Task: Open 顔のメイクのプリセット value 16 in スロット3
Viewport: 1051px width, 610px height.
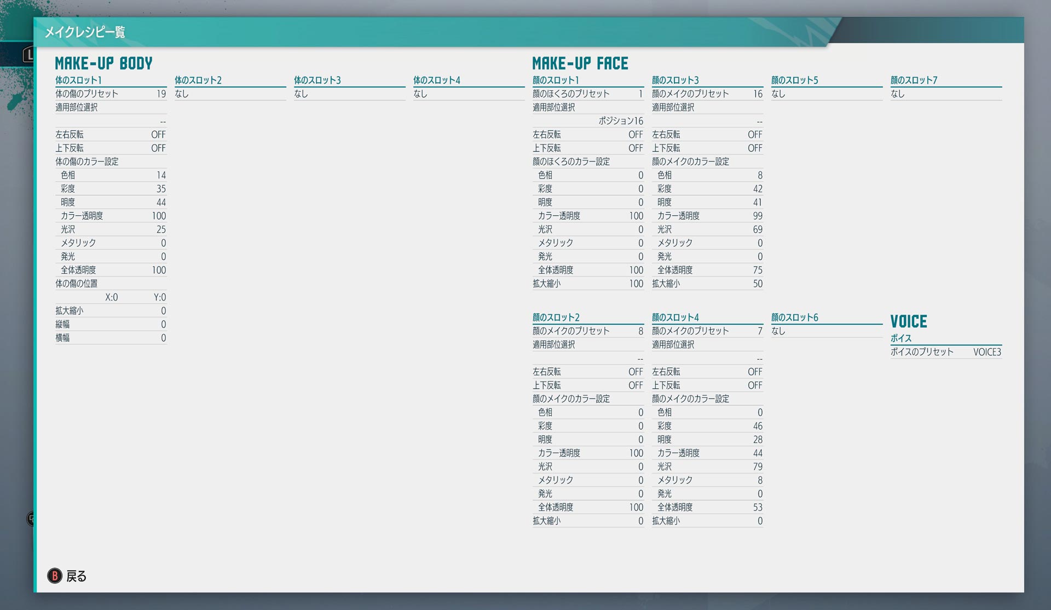Action: [x=757, y=94]
